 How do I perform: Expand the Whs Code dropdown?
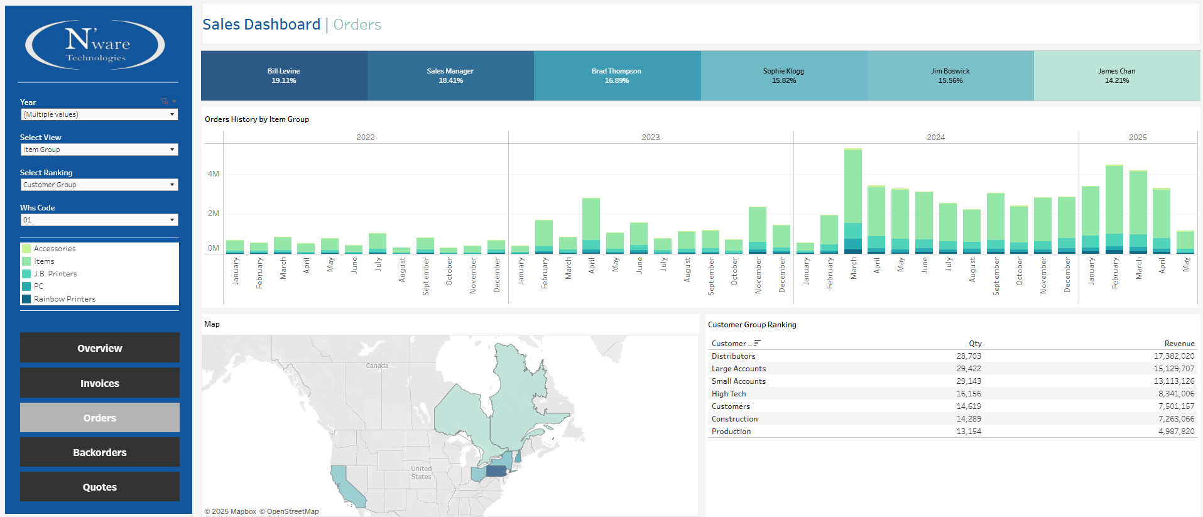[x=99, y=220]
